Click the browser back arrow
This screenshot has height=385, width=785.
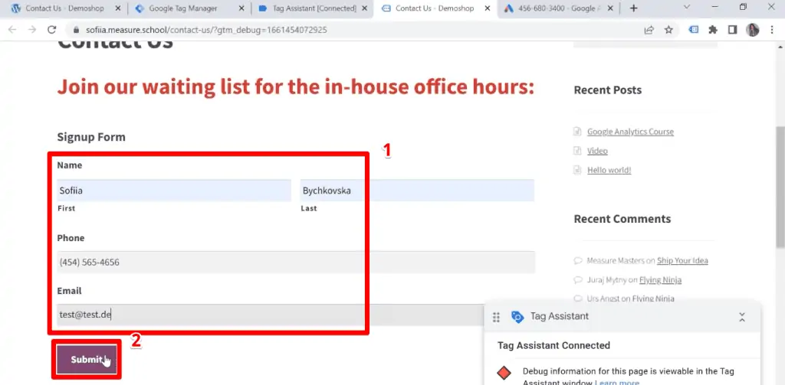pos(12,30)
